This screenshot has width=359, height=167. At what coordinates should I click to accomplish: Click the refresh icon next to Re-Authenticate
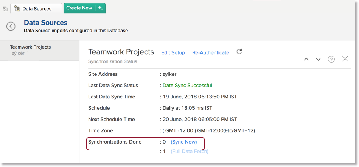(239, 52)
